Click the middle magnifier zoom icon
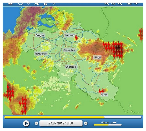Image resolution: width=146 pixels, height=131 pixels. coord(113,3)
